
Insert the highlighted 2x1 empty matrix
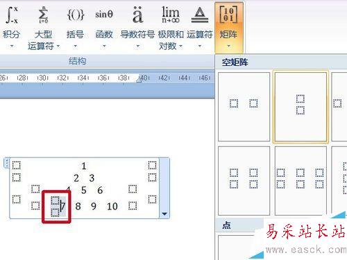(x=301, y=107)
